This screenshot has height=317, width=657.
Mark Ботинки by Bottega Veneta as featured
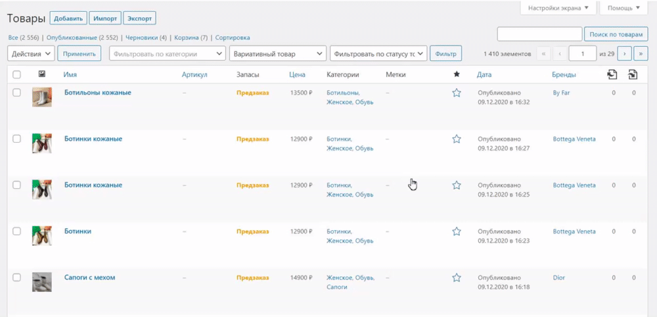[457, 232]
